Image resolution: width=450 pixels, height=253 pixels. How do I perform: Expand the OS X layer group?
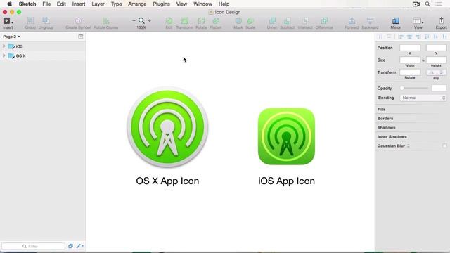[4, 56]
